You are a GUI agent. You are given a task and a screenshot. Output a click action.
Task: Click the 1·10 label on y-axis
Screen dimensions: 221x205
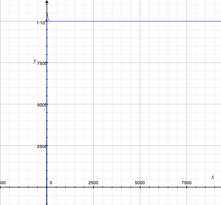tap(40, 23)
